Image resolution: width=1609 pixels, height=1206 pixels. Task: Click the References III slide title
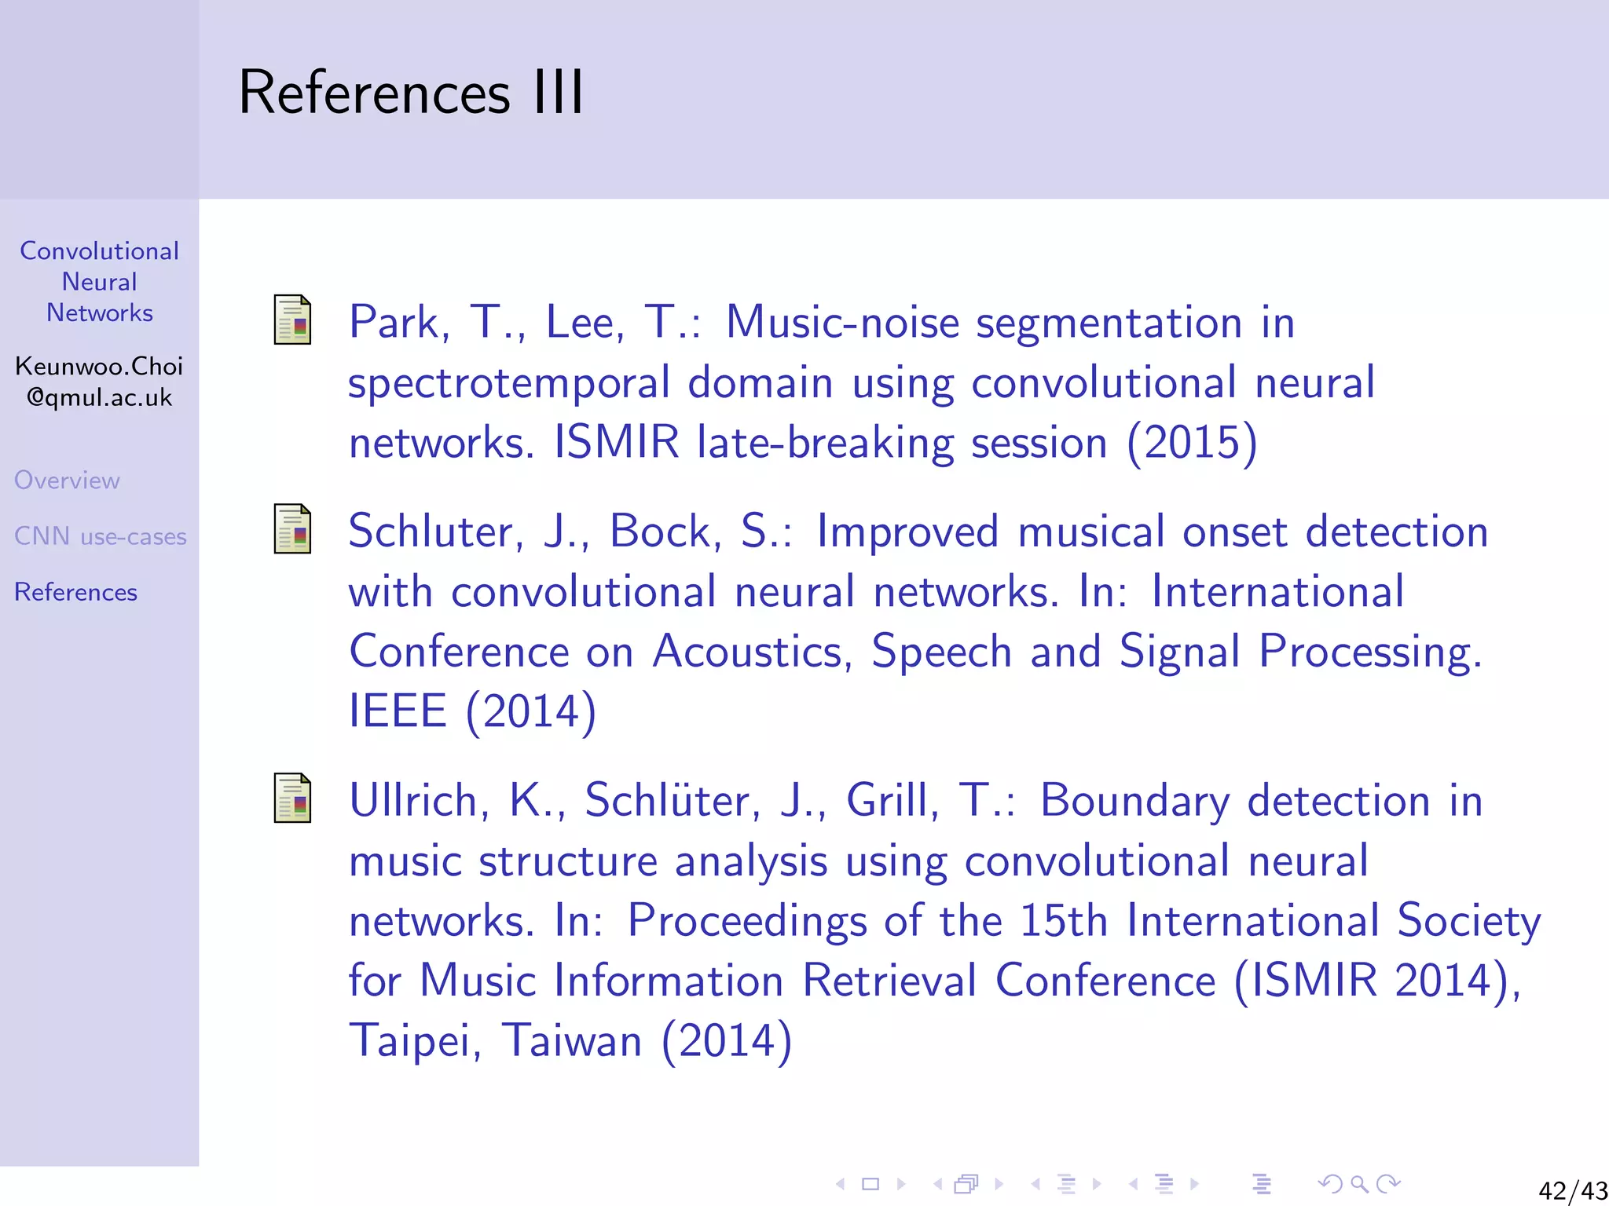pyautogui.click(x=411, y=92)
